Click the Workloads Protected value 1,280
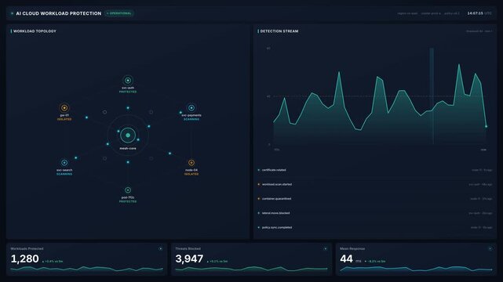The image size is (503, 282). 24,258
